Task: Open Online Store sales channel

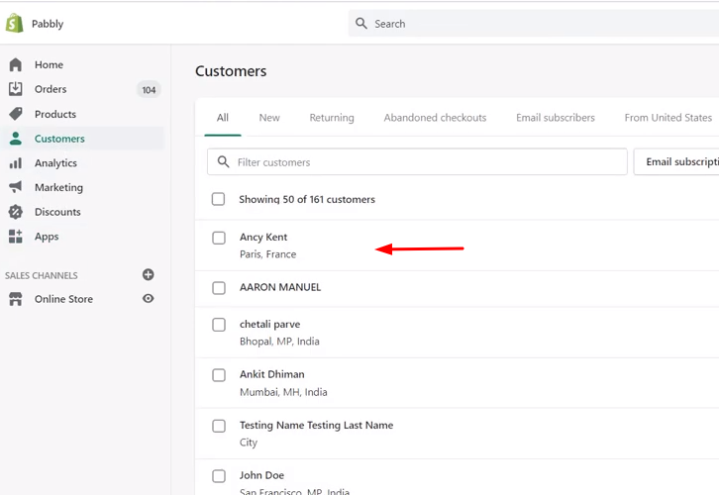Action: point(63,299)
